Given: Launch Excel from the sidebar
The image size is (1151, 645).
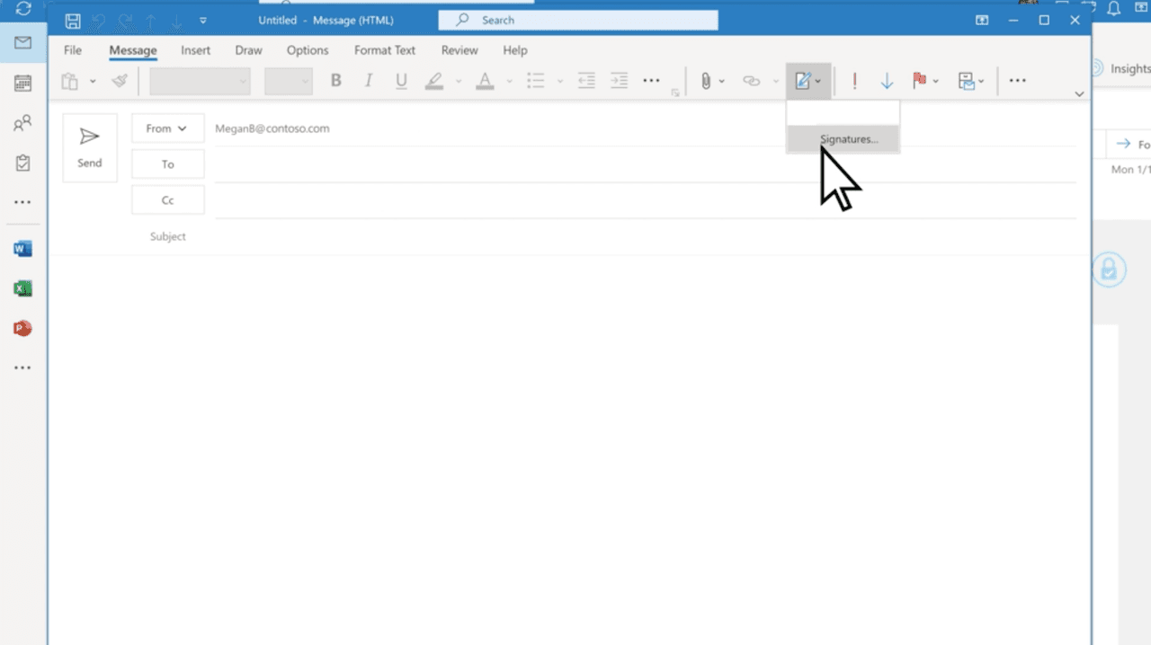Looking at the screenshot, I should (22, 287).
